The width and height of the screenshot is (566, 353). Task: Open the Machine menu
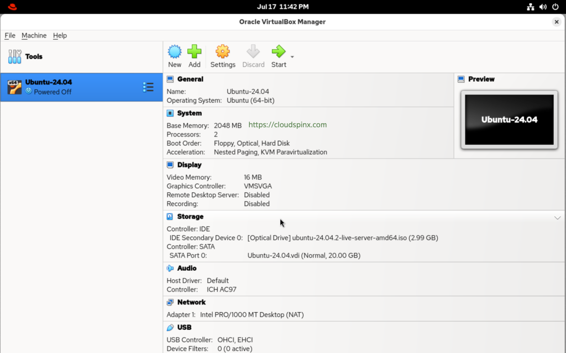34,35
